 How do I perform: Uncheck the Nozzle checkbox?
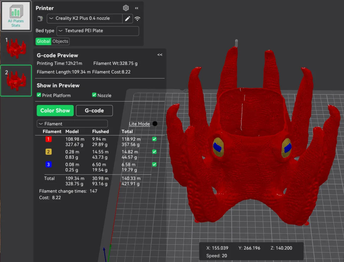click(94, 95)
